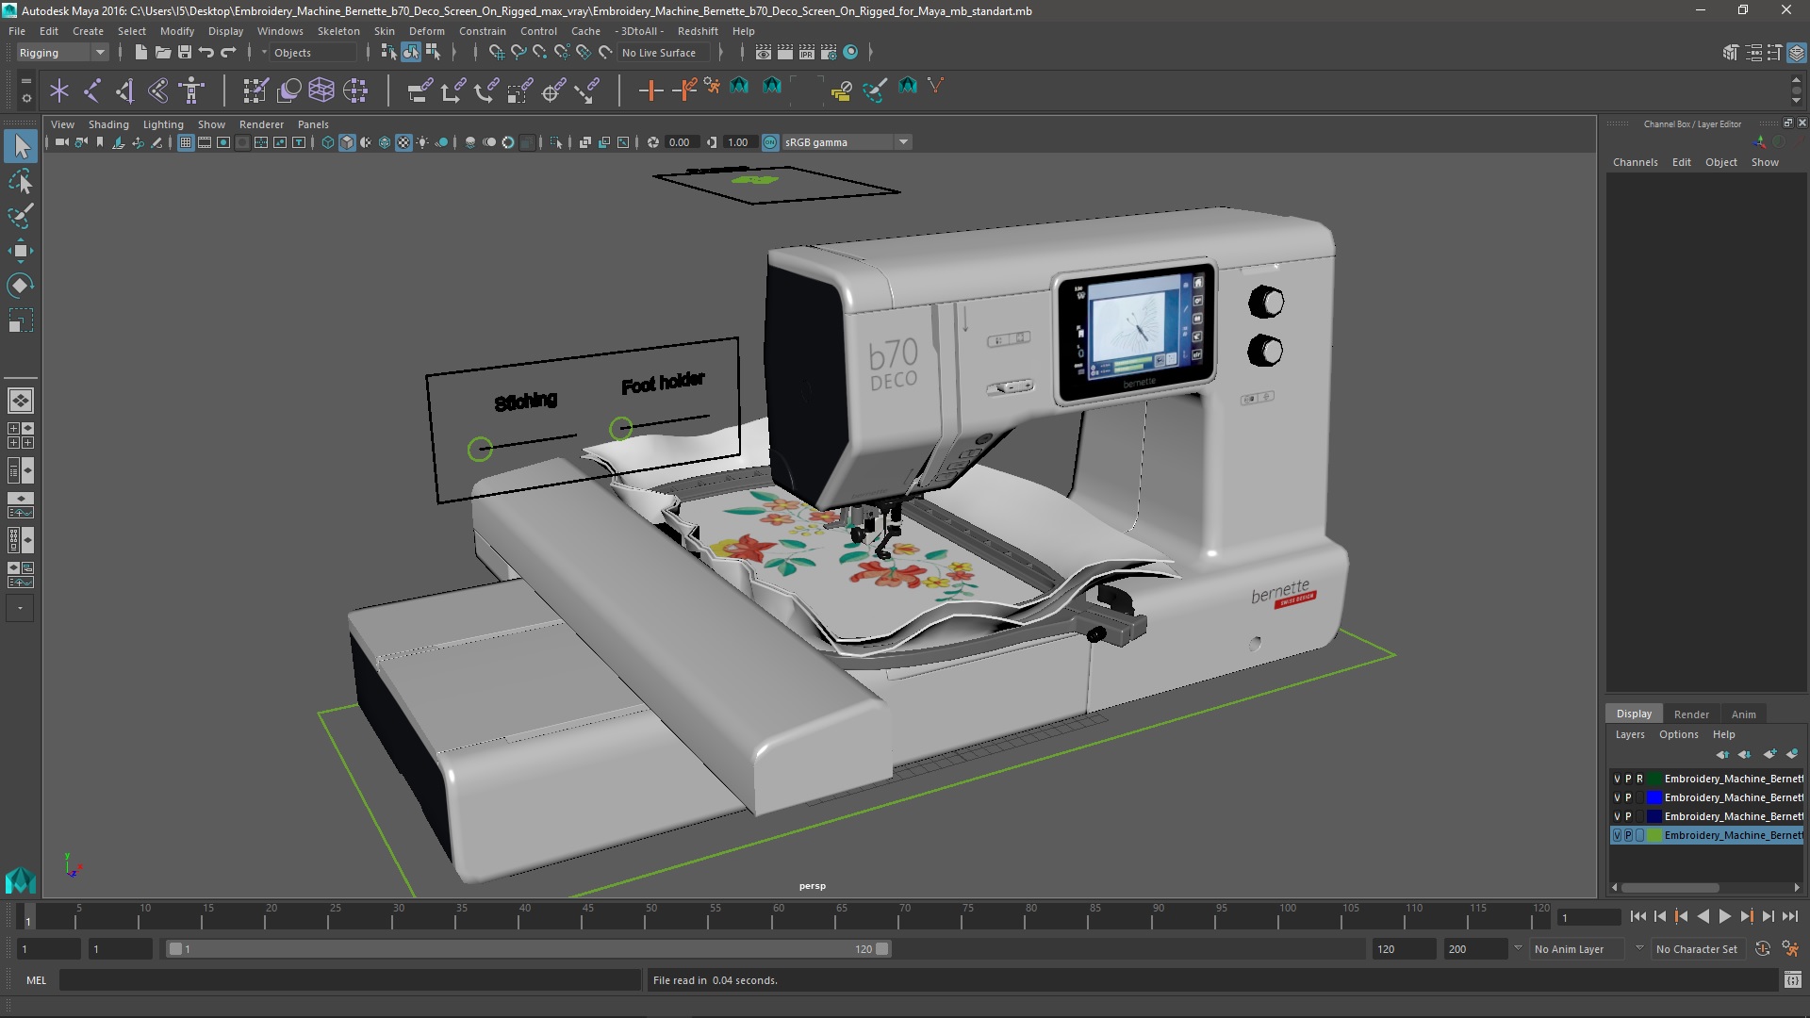This screenshot has width=1810, height=1018.
Task: Toggle viewport grid display icon
Action: 186,142
